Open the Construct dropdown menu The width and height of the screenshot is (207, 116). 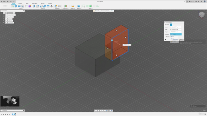[x=65, y=8]
